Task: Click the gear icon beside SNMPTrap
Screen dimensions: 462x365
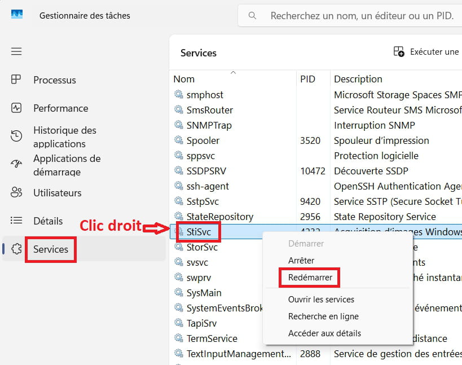Action: point(179,125)
